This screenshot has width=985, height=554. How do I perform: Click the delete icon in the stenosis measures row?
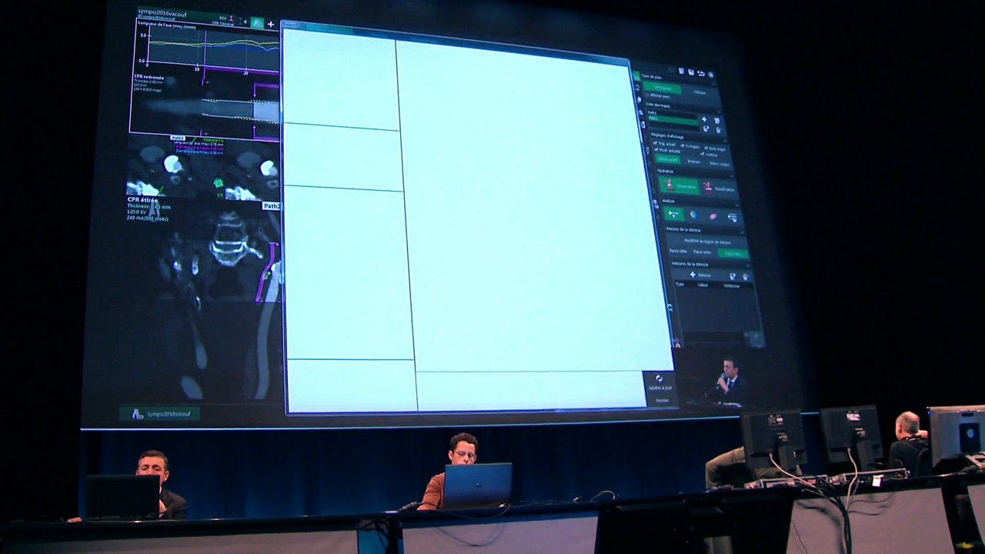coord(746,277)
